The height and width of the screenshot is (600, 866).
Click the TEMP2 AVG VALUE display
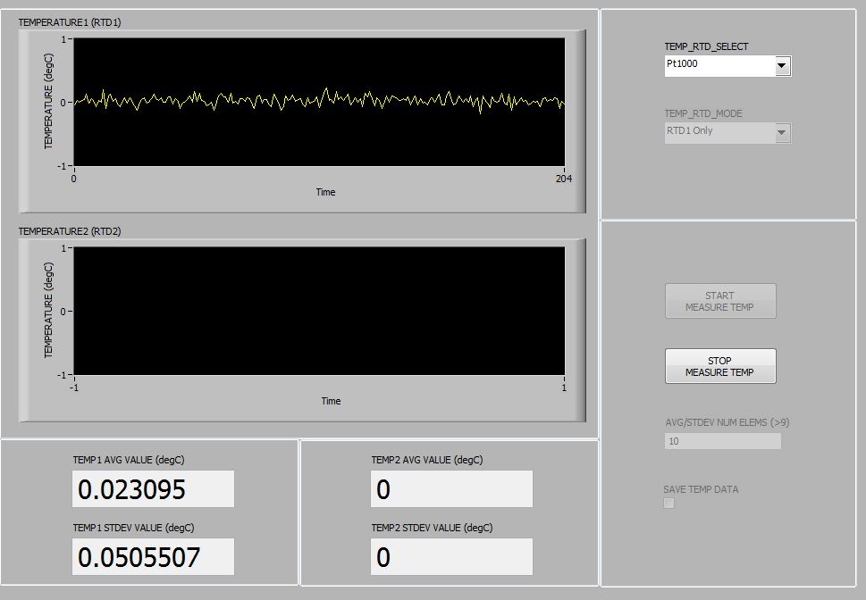(451, 488)
